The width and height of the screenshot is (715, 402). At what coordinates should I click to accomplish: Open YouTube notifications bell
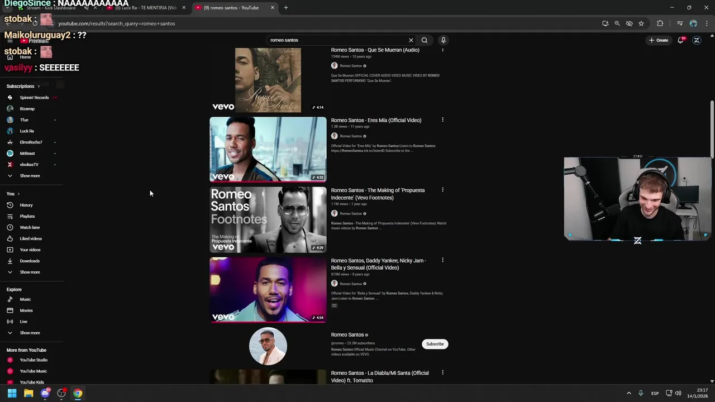681,40
